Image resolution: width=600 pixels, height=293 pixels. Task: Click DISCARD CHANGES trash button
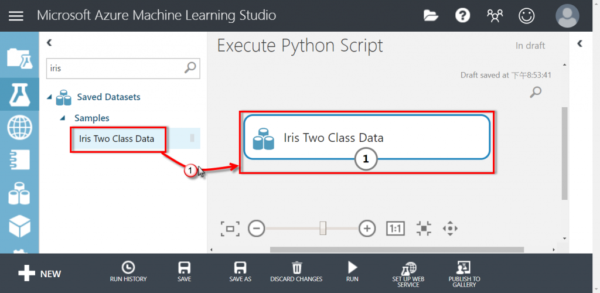[296, 272]
